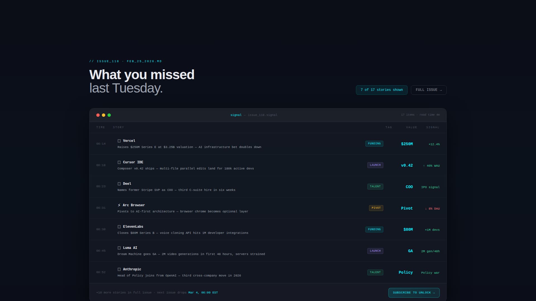The height and width of the screenshot is (301, 536).
Task: Select the Luma AI story title
Action: (130, 248)
